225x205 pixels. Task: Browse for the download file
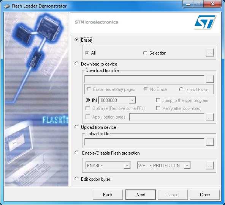[210, 79]
